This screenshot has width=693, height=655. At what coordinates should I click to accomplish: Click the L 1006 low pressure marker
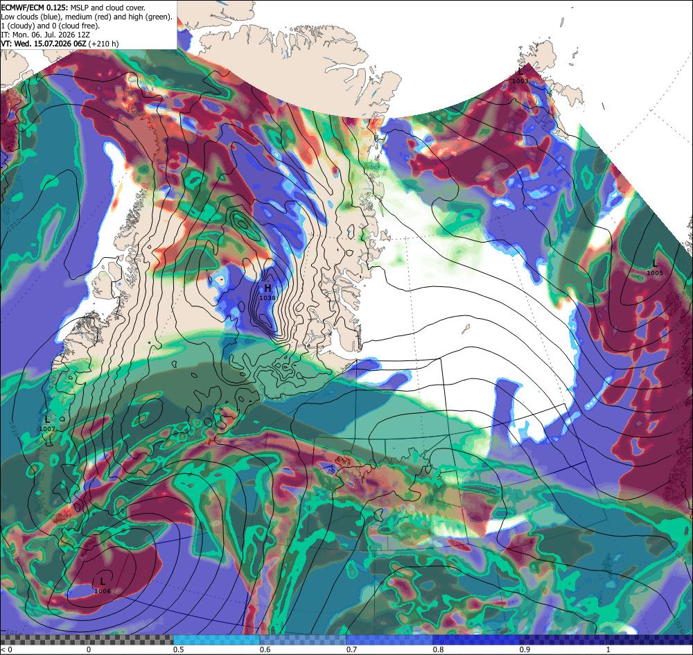103,586
